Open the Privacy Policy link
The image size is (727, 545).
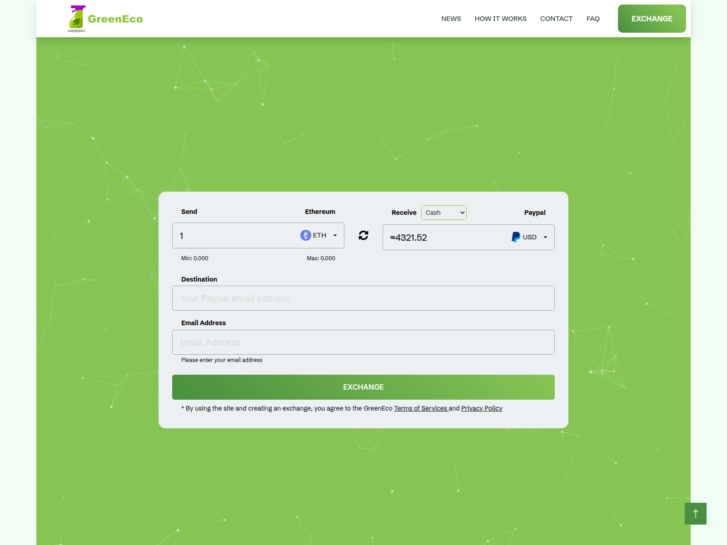pyautogui.click(x=482, y=408)
